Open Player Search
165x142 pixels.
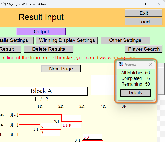pyautogui.click(x=144, y=49)
